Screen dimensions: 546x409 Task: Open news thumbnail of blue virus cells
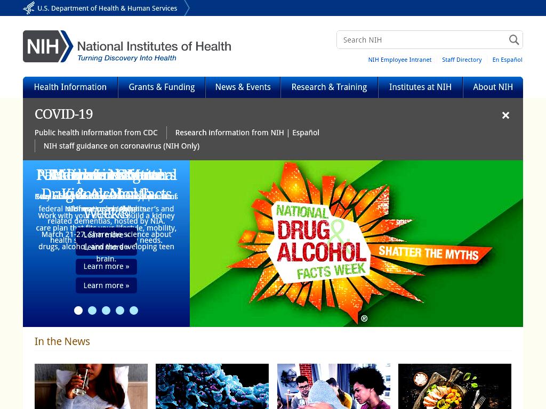click(x=212, y=387)
